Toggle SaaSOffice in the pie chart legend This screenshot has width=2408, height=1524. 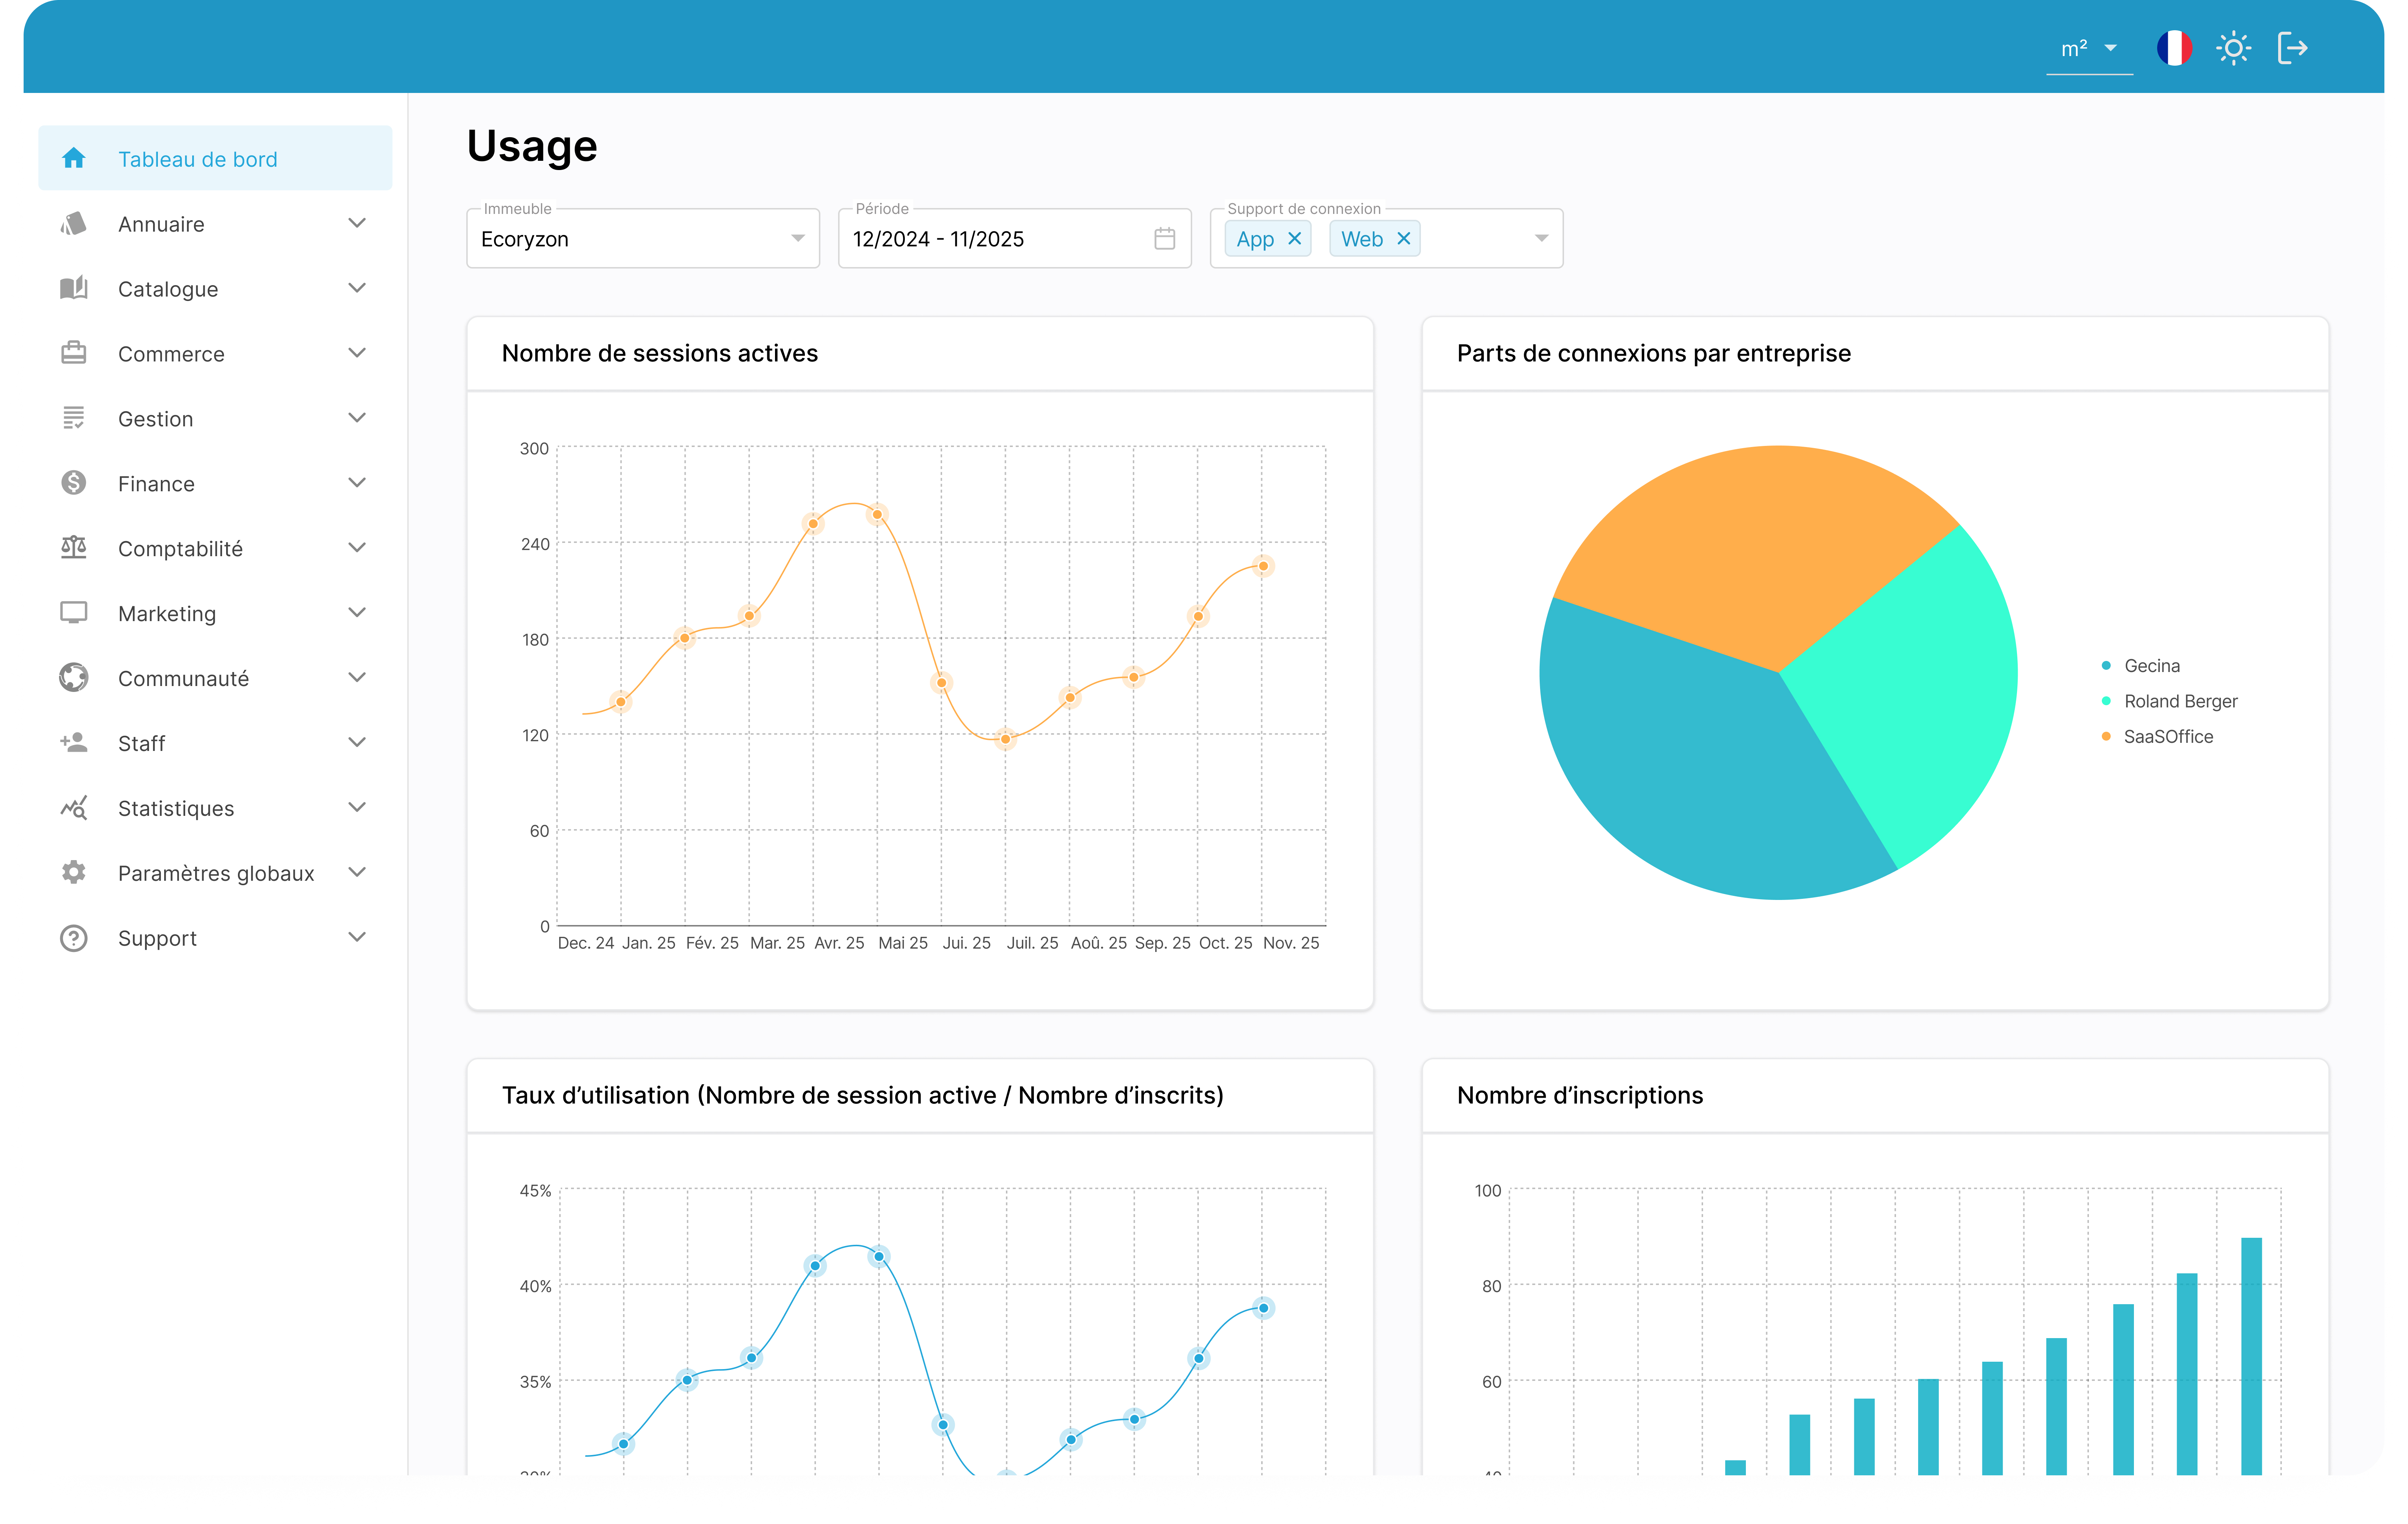[2157, 736]
